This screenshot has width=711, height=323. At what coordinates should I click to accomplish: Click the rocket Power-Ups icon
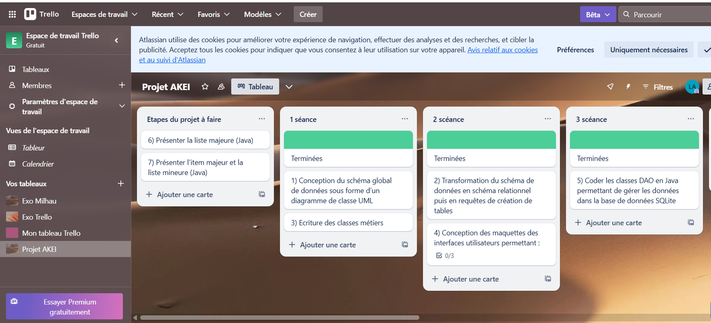610,87
